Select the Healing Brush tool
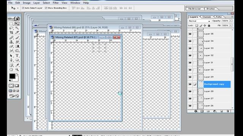The height and width of the screenshot is (136, 243). [11, 38]
